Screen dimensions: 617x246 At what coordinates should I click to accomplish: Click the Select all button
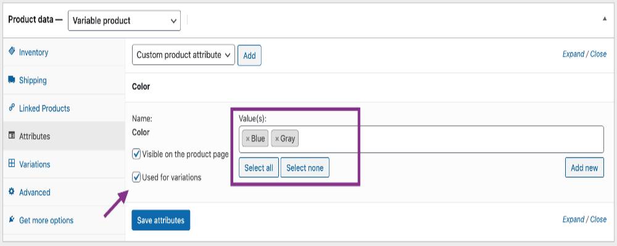pyautogui.click(x=259, y=168)
